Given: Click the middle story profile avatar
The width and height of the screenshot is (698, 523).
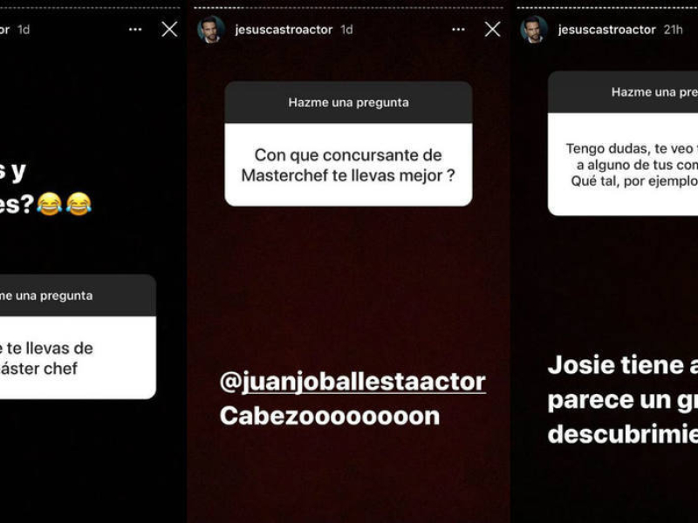Looking at the screenshot, I should (x=211, y=30).
